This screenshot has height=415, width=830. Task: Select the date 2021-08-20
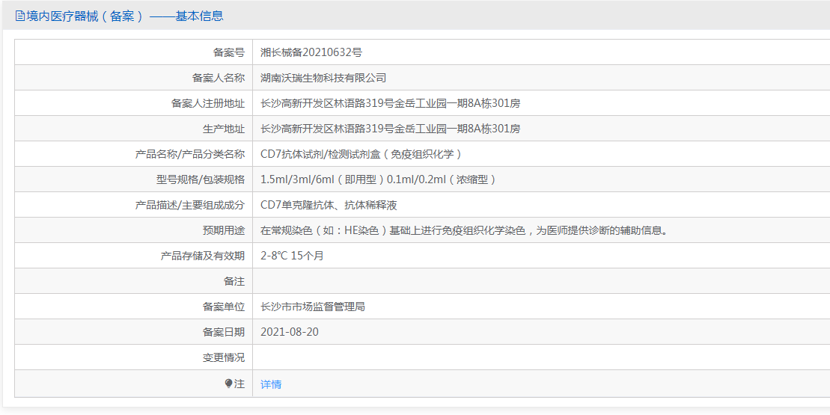290,332
